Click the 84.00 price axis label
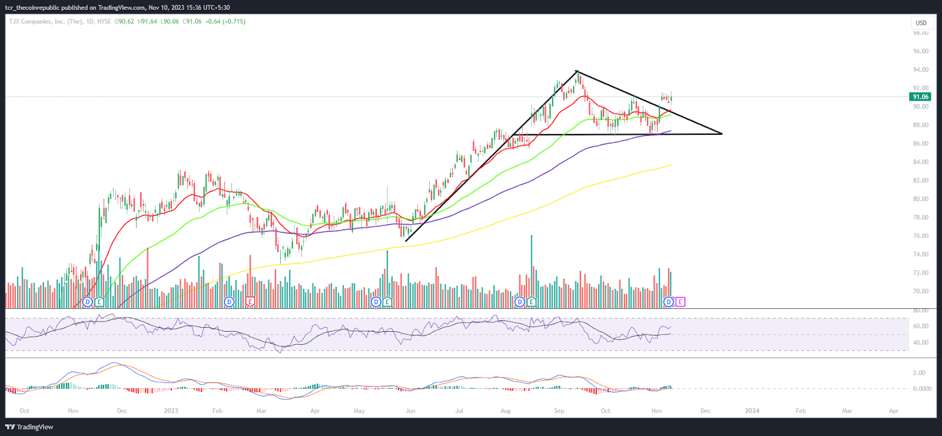The image size is (942, 436). click(x=920, y=162)
